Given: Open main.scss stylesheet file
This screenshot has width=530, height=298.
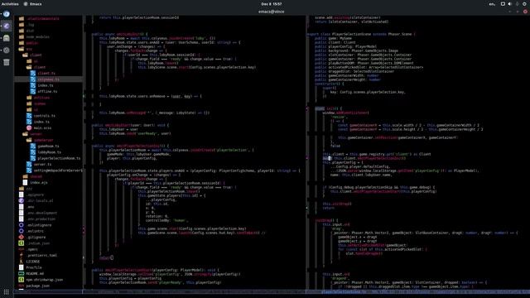Looking at the screenshot, I should (42, 128).
